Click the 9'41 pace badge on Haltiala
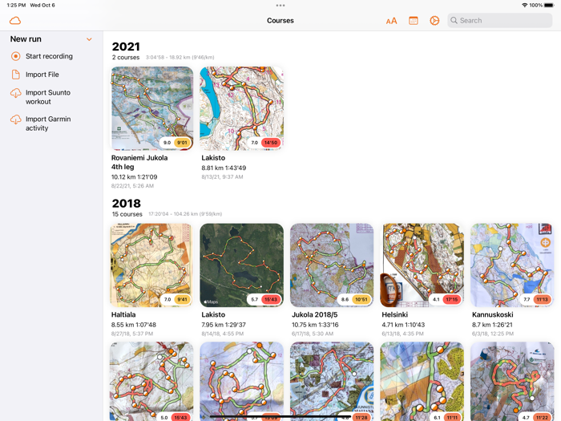The width and height of the screenshot is (561, 421). click(x=183, y=299)
